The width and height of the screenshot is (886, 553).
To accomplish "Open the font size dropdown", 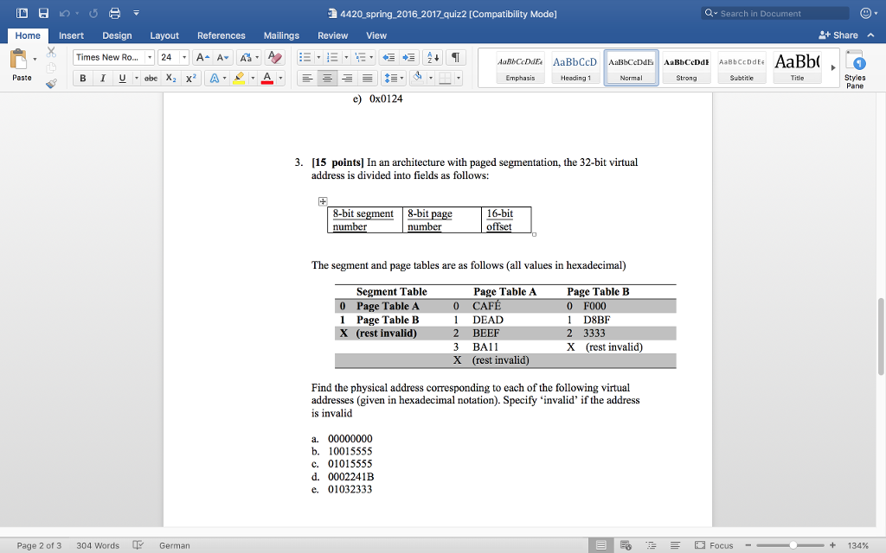I will pos(184,57).
